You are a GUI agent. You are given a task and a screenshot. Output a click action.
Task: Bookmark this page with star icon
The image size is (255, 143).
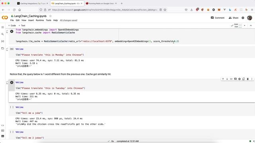(x=165, y=10)
